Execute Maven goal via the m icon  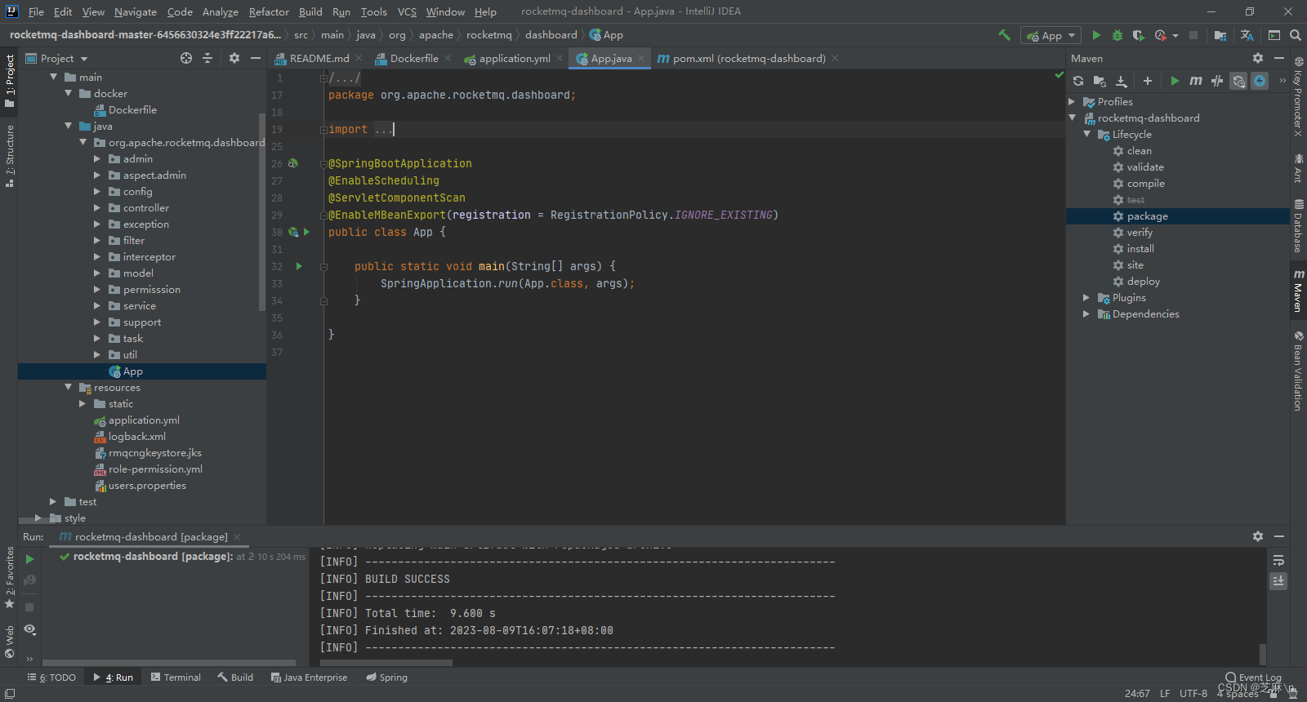(1196, 81)
